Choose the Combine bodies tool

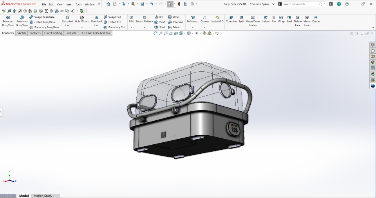(231, 20)
